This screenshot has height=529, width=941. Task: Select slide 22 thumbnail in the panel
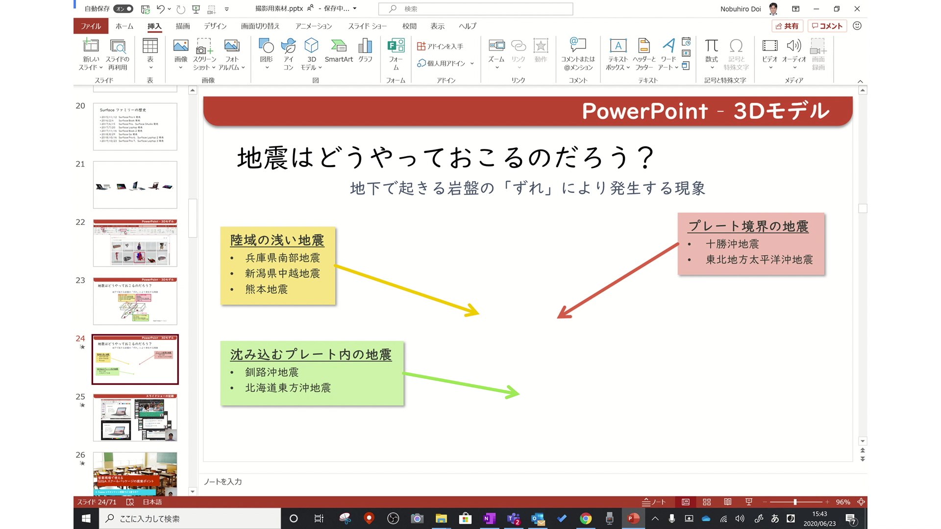135,243
